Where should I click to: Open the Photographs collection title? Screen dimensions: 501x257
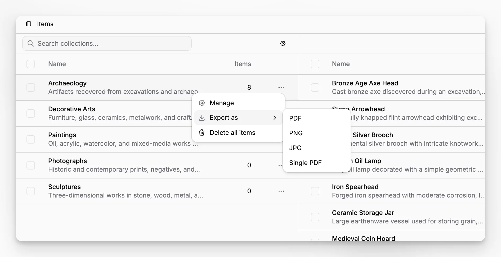68,161
